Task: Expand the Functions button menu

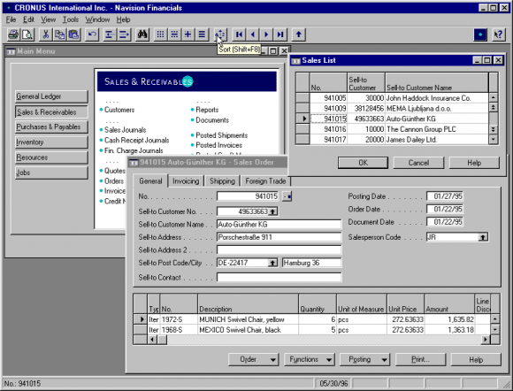Action: [329, 359]
